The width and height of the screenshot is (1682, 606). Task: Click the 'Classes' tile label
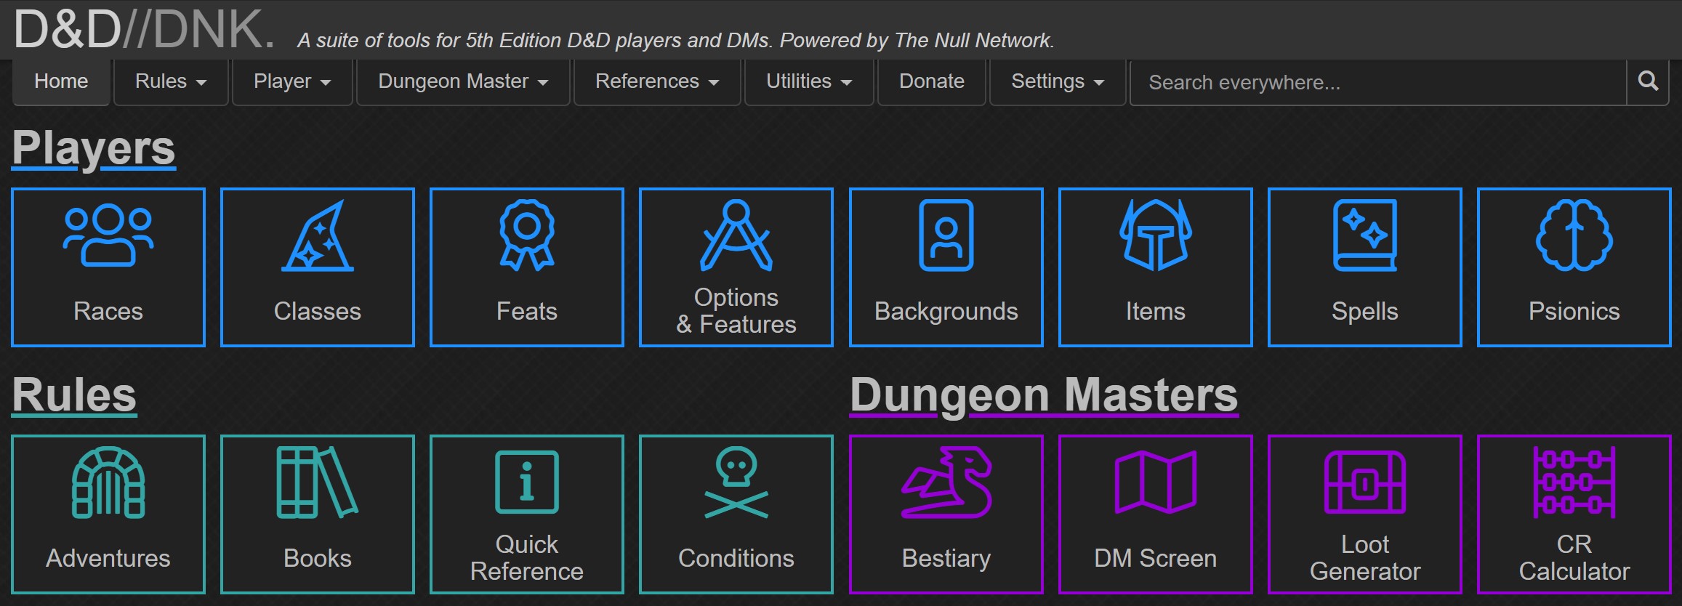[x=318, y=311]
